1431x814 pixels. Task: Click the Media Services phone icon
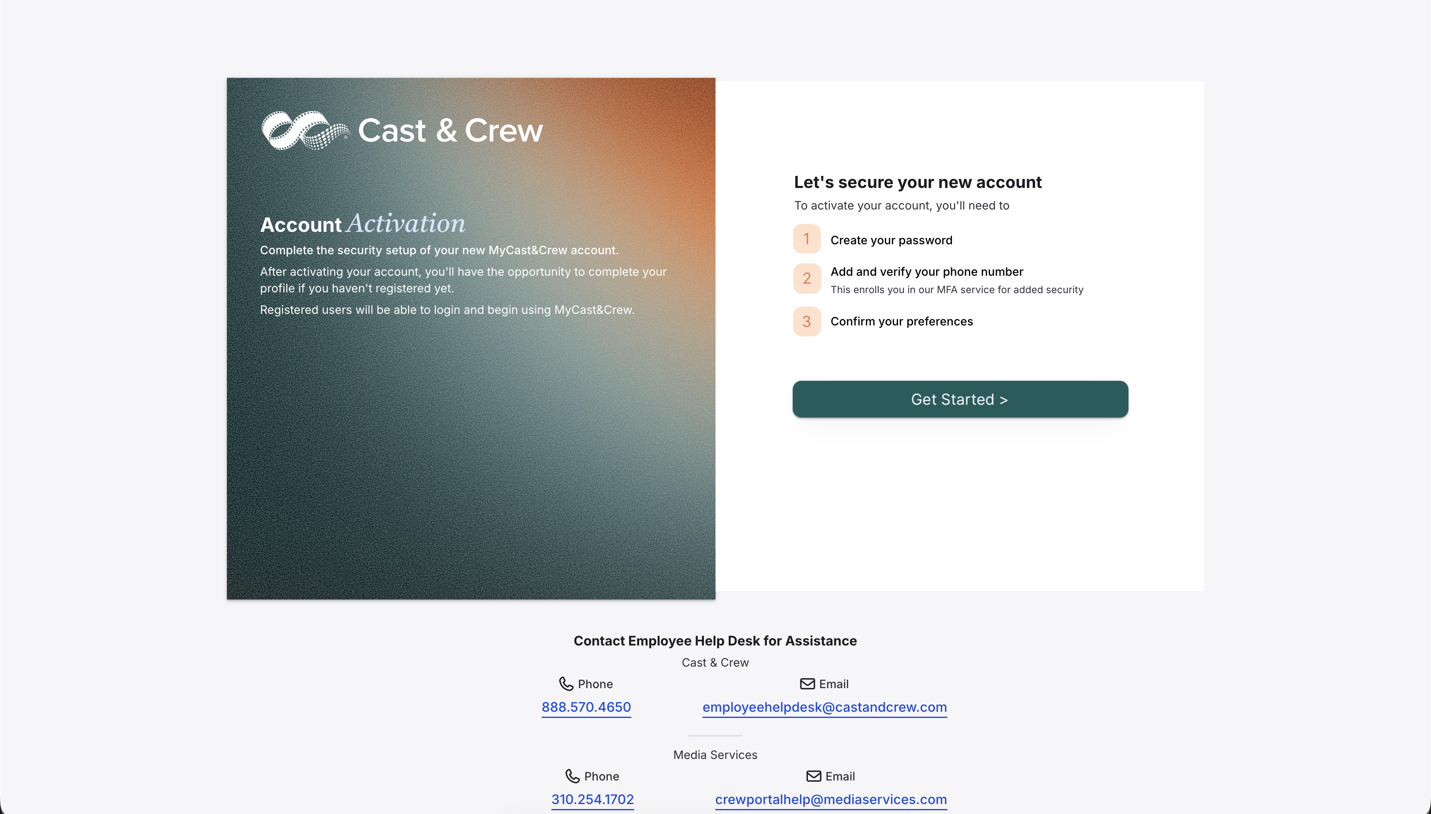point(572,776)
